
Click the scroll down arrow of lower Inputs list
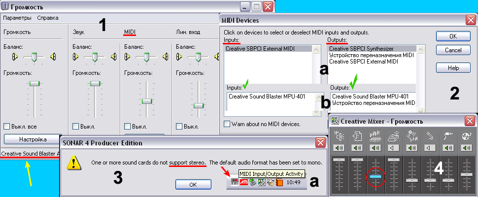(316, 112)
